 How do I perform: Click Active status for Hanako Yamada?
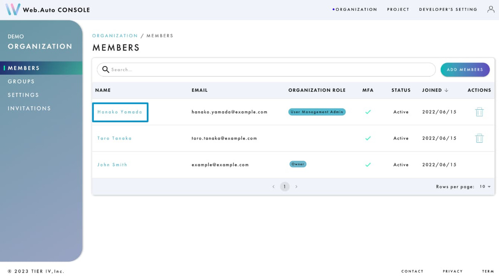(401, 112)
